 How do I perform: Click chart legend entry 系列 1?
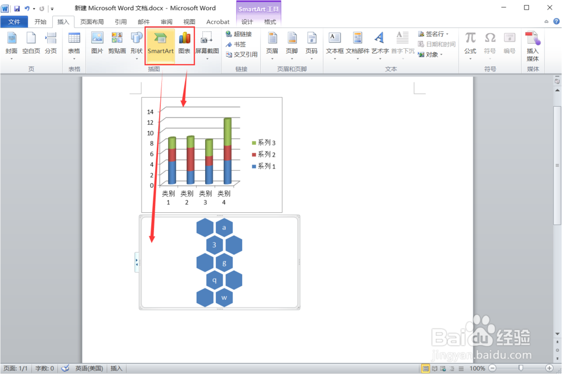pos(264,166)
